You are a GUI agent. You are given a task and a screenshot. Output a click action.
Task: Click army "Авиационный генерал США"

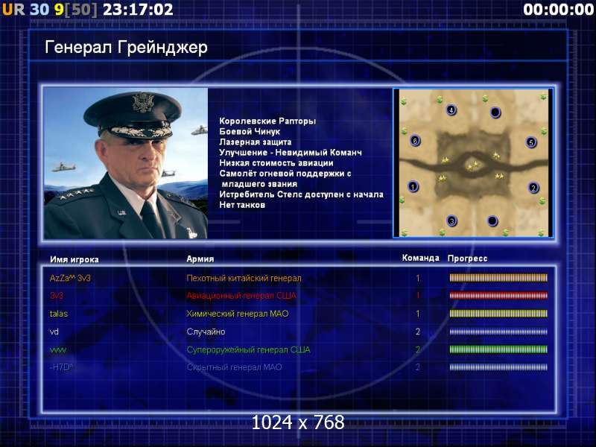click(x=241, y=296)
